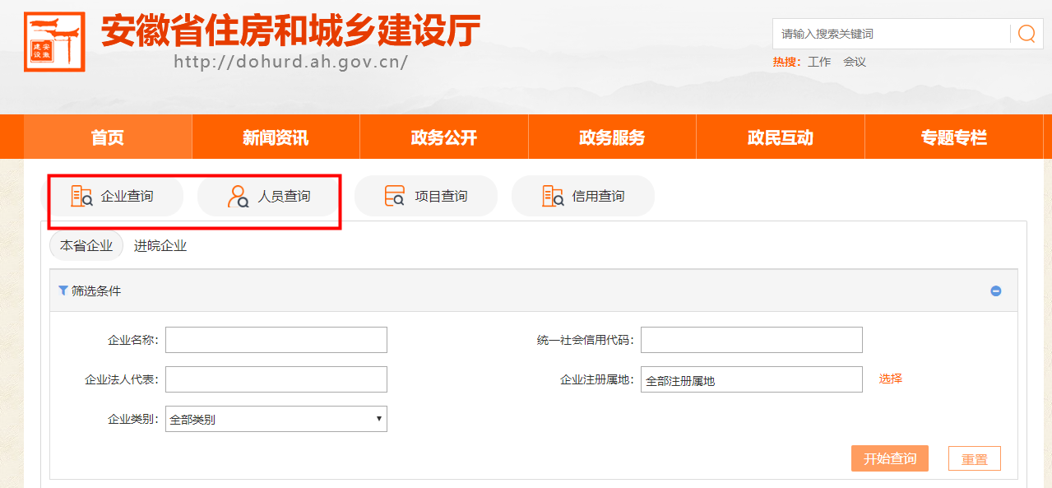Click the 人员查询 person search icon
1052x488 pixels.
tap(238, 196)
